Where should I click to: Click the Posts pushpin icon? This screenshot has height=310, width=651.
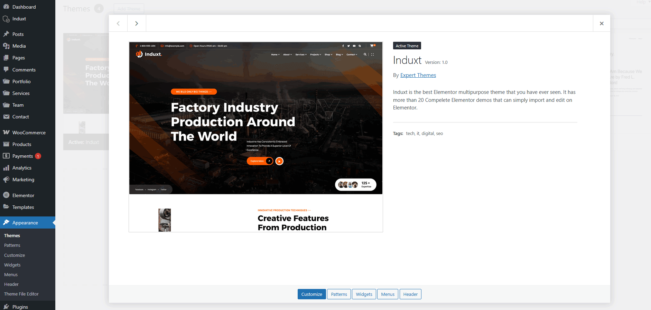point(6,34)
